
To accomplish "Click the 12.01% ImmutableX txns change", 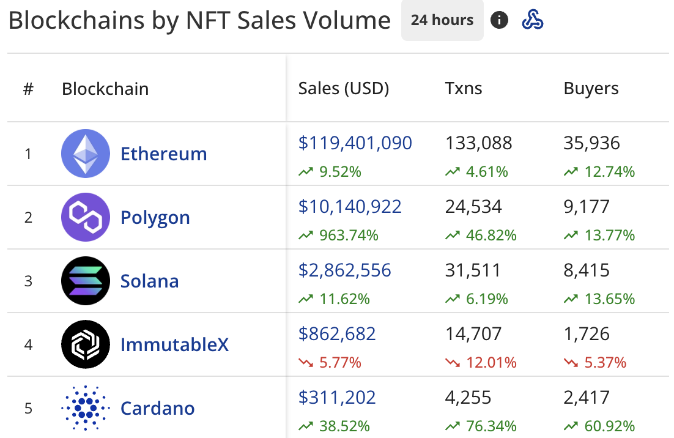I will pyautogui.click(x=491, y=363).
